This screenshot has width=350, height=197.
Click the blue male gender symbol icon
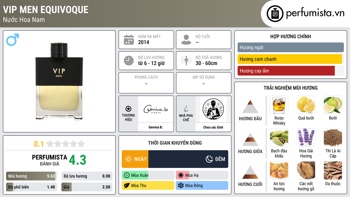[x=13, y=40]
